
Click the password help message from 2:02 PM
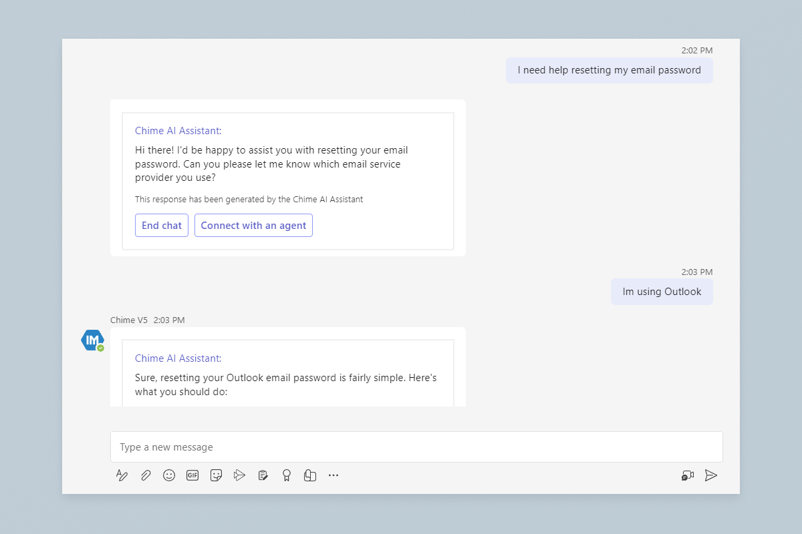tap(609, 70)
